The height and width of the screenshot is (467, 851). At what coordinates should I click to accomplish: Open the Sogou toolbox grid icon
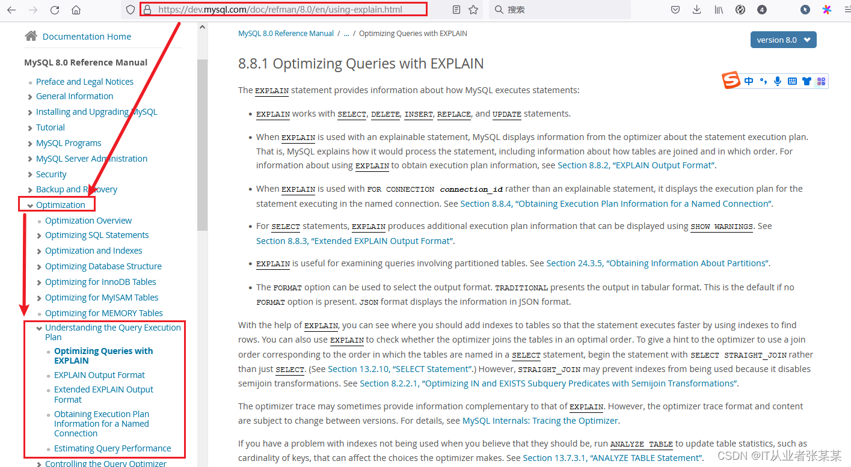tap(821, 81)
